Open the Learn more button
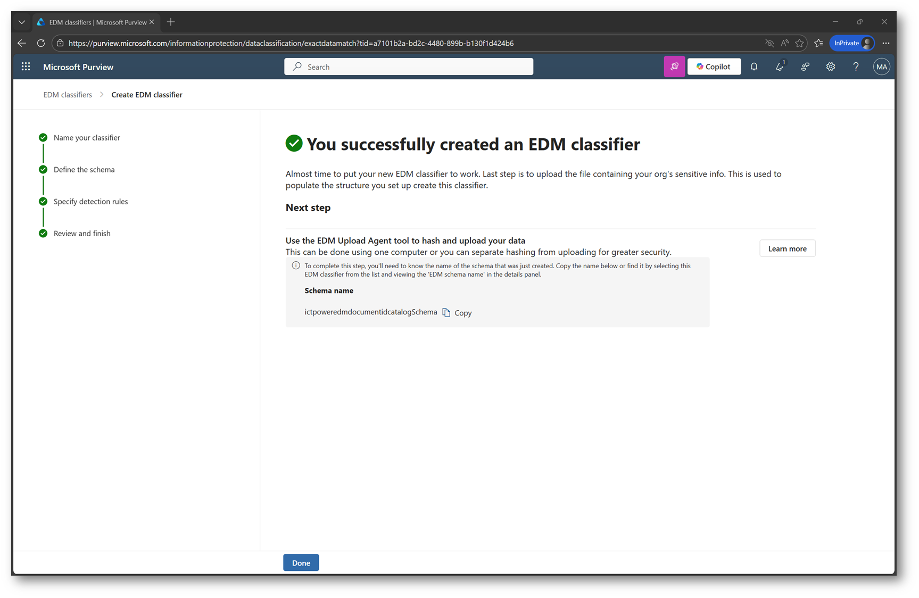919x598 pixels. 787,248
